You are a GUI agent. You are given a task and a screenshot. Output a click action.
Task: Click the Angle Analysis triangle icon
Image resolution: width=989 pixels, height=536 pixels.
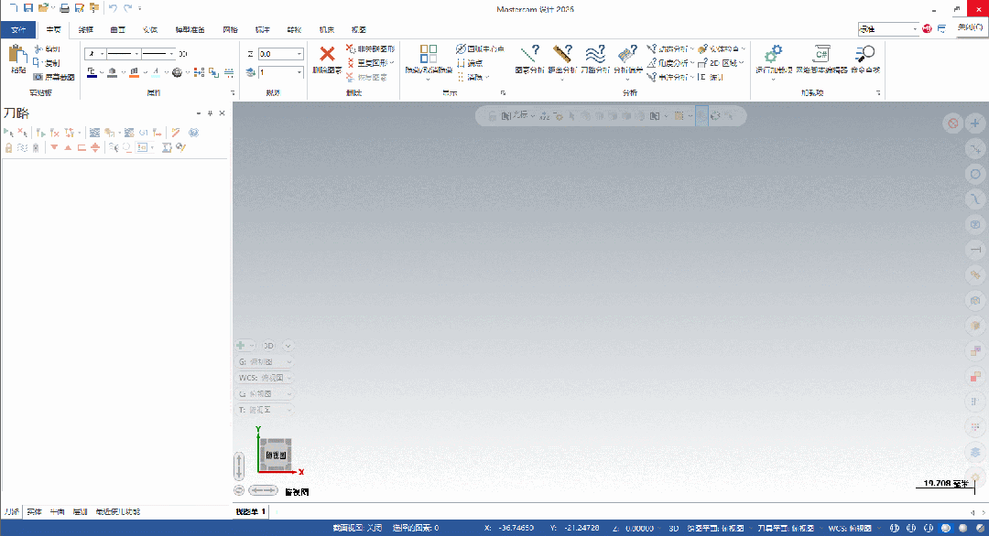coord(652,63)
